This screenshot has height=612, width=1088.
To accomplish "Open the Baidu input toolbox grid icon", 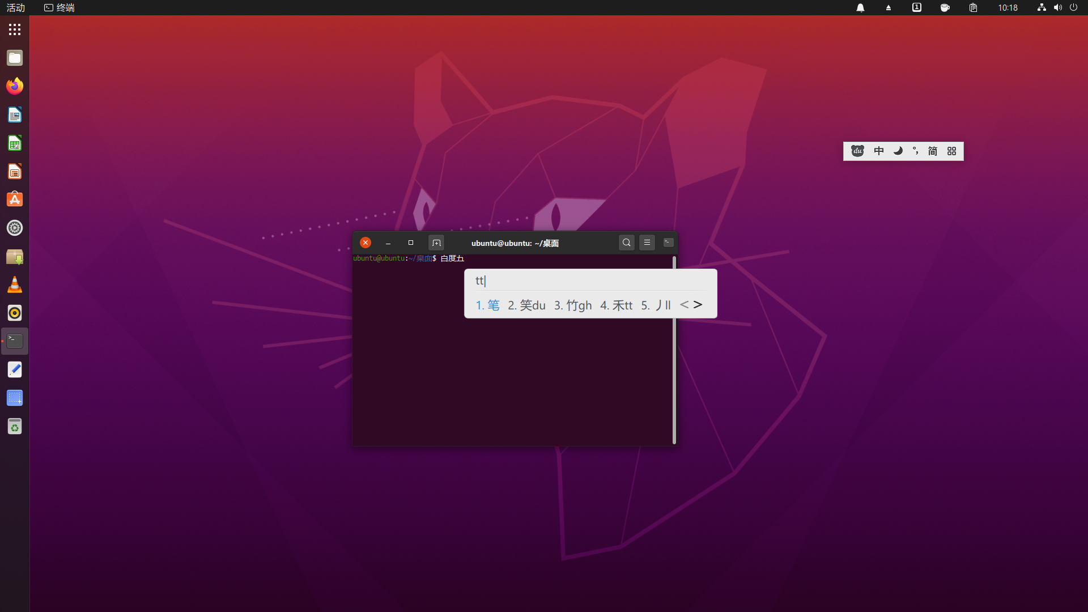I will (952, 151).
